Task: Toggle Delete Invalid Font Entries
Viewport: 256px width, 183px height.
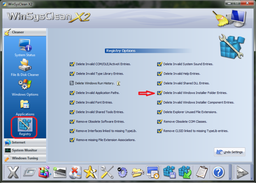Action: 72,103
